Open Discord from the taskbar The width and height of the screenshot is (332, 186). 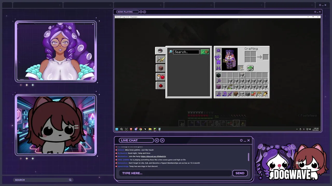click(136, 129)
